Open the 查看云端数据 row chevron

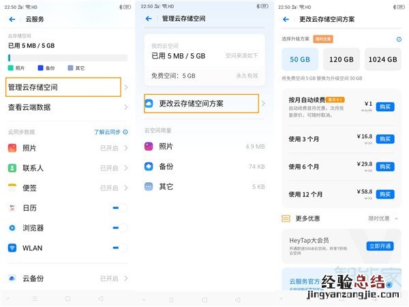(126, 107)
